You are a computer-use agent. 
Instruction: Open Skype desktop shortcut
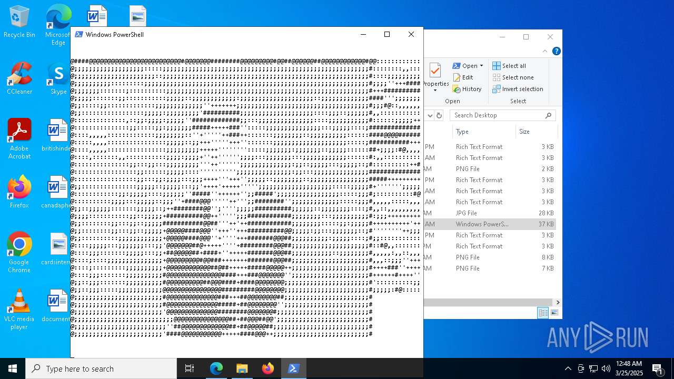58,79
